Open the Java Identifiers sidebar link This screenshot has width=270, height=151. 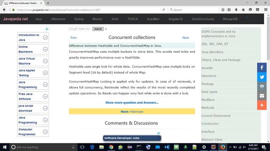click(x=212, y=52)
